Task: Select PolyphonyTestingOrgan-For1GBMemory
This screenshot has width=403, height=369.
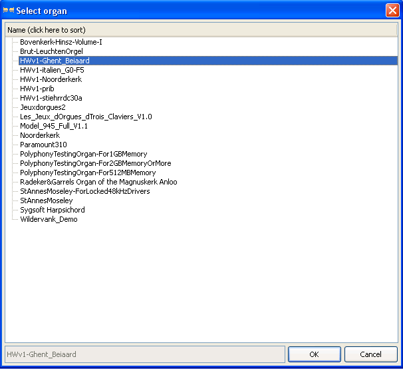Action: tap(84, 154)
